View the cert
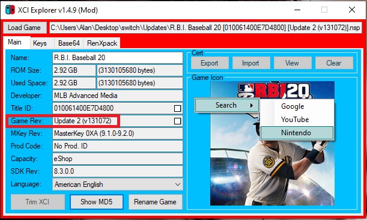This screenshot has width=367, height=220. pyautogui.click(x=293, y=63)
